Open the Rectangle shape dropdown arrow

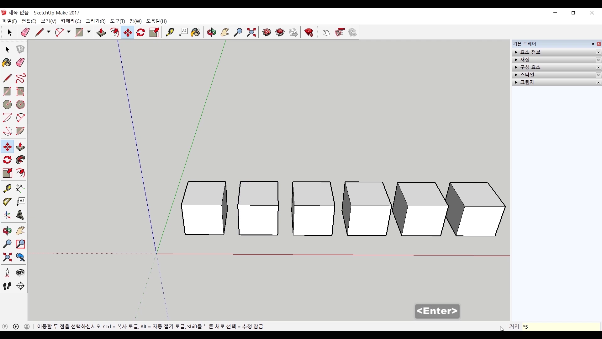click(89, 32)
